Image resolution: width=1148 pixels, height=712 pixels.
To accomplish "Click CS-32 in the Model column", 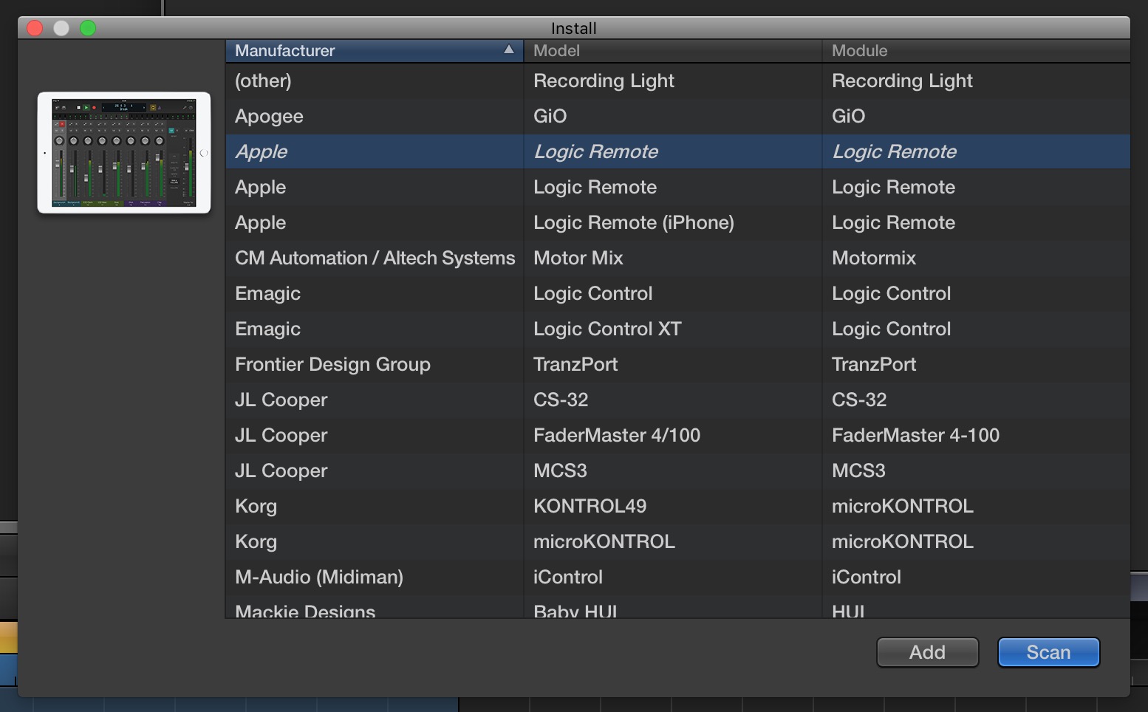I will click(x=561, y=400).
